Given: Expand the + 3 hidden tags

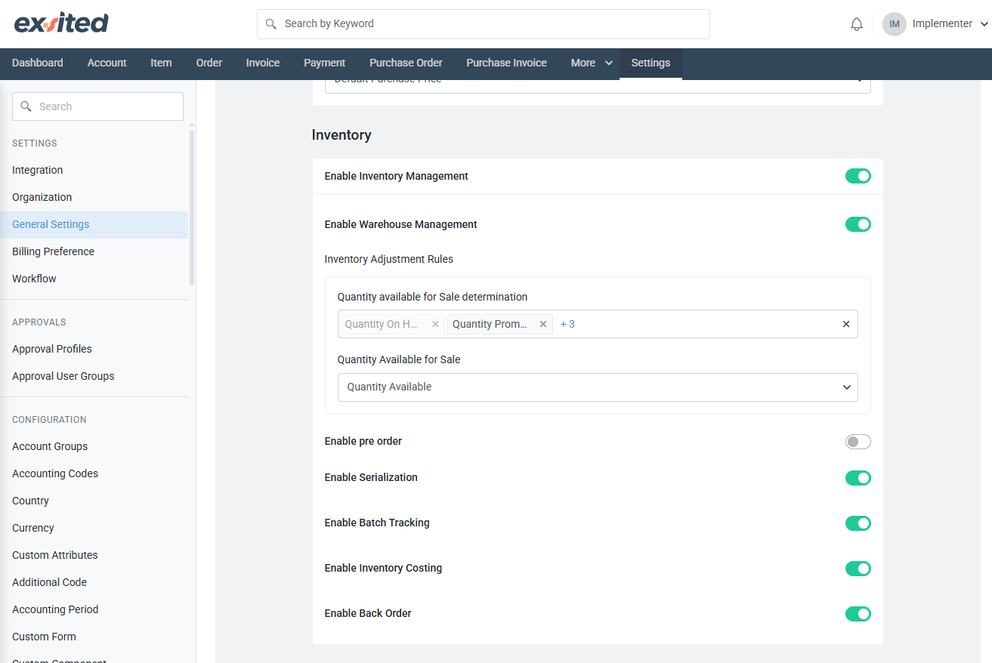Looking at the screenshot, I should pyautogui.click(x=567, y=324).
